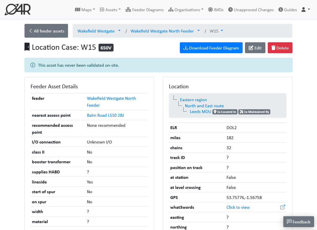Open the Organisations menu
The width and height of the screenshot is (317, 230).
pos(186,10)
